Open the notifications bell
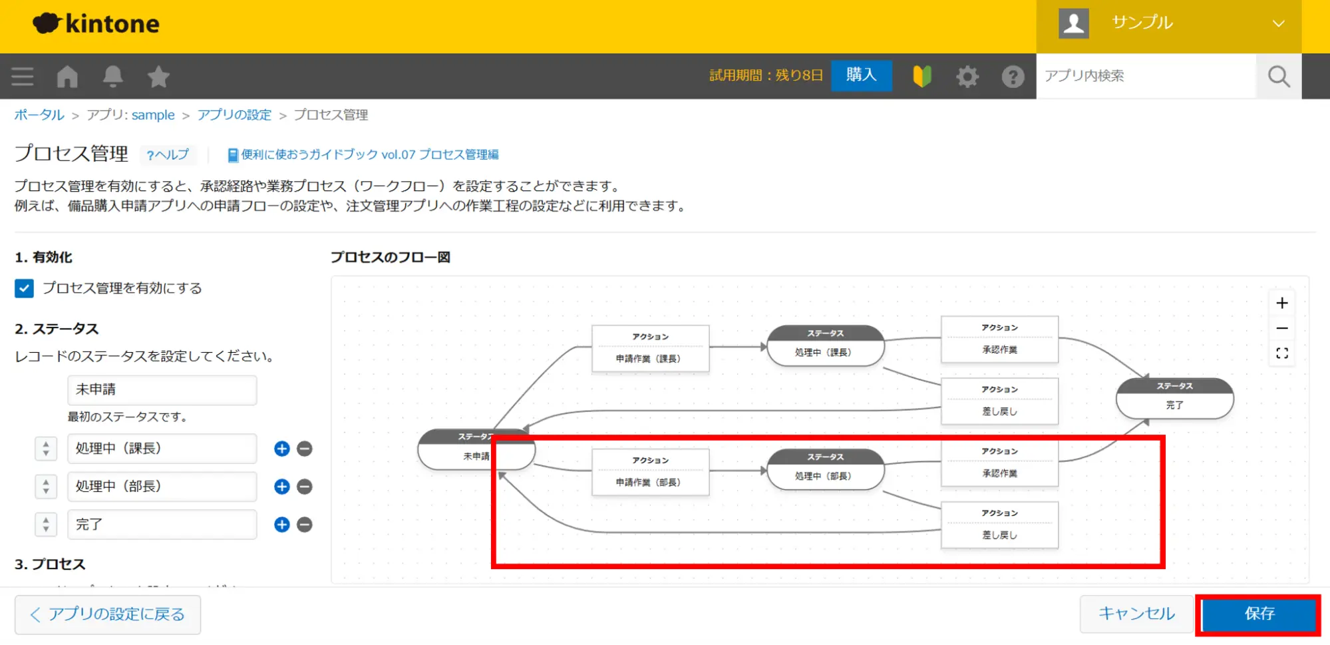 click(112, 77)
